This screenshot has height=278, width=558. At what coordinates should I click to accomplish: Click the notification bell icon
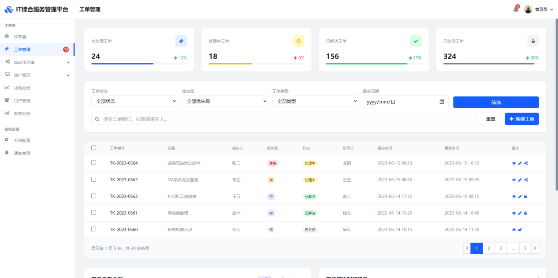[x=516, y=9]
